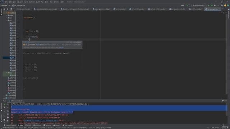Select HttpServer.listenOn completion suggestion

tap(52, 44)
